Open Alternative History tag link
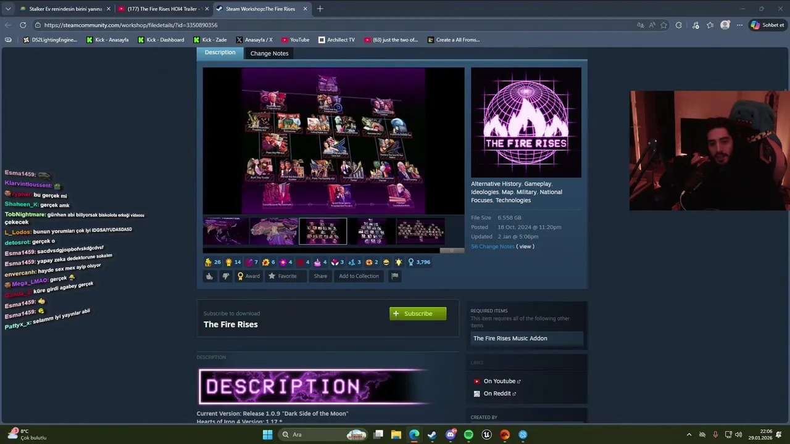790x444 pixels. click(496, 184)
